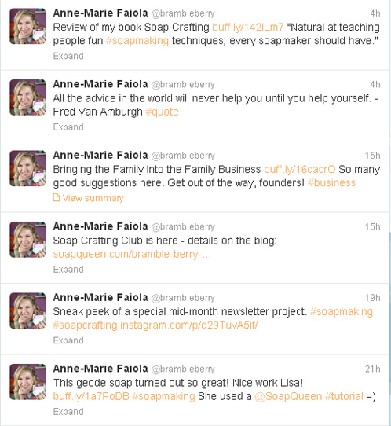391x426 pixels.
Task: Open the instagram.com/p/d29TuvA5if link
Action: [x=189, y=325]
